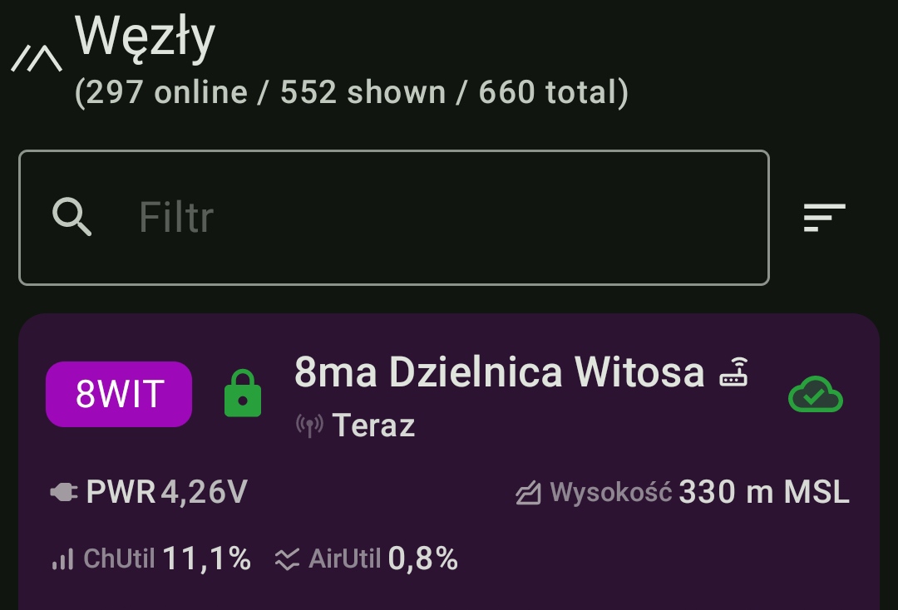
Task: Click the altitude elevation icon
Action: coord(528,494)
